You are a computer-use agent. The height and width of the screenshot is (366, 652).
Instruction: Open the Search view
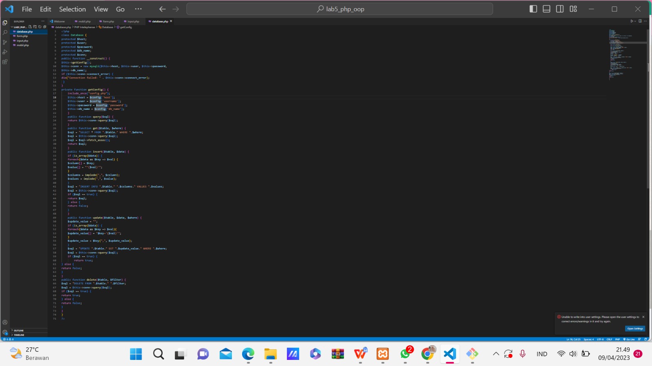tap(5, 33)
